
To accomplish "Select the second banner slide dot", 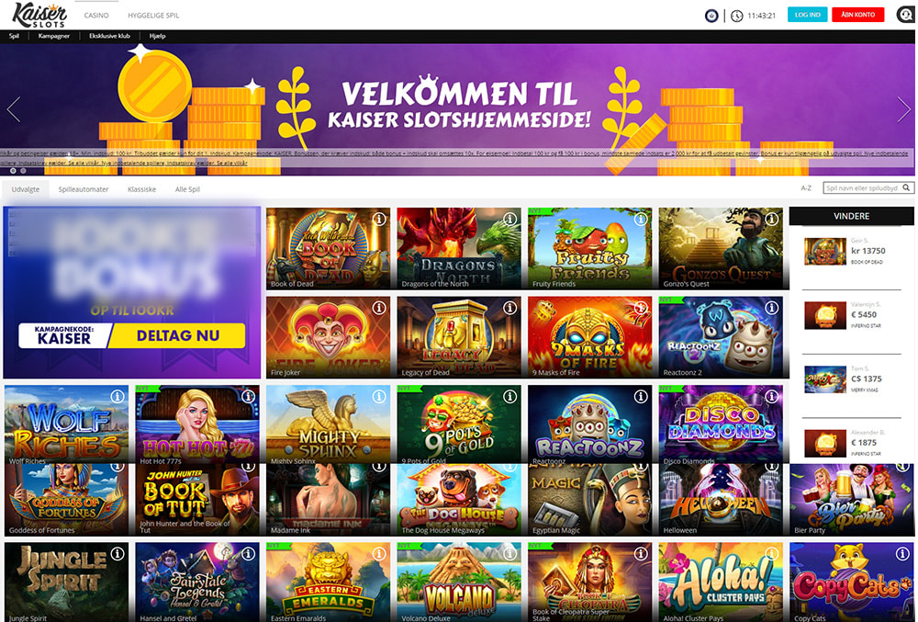I will tap(24, 171).
